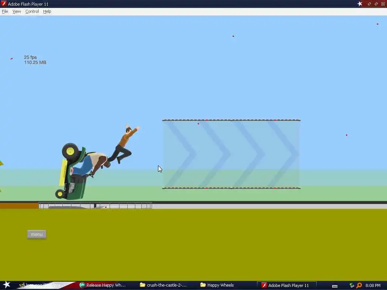Click the orange magnifier tray icon
This screenshot has height=290, width=387.
[359, 285]
